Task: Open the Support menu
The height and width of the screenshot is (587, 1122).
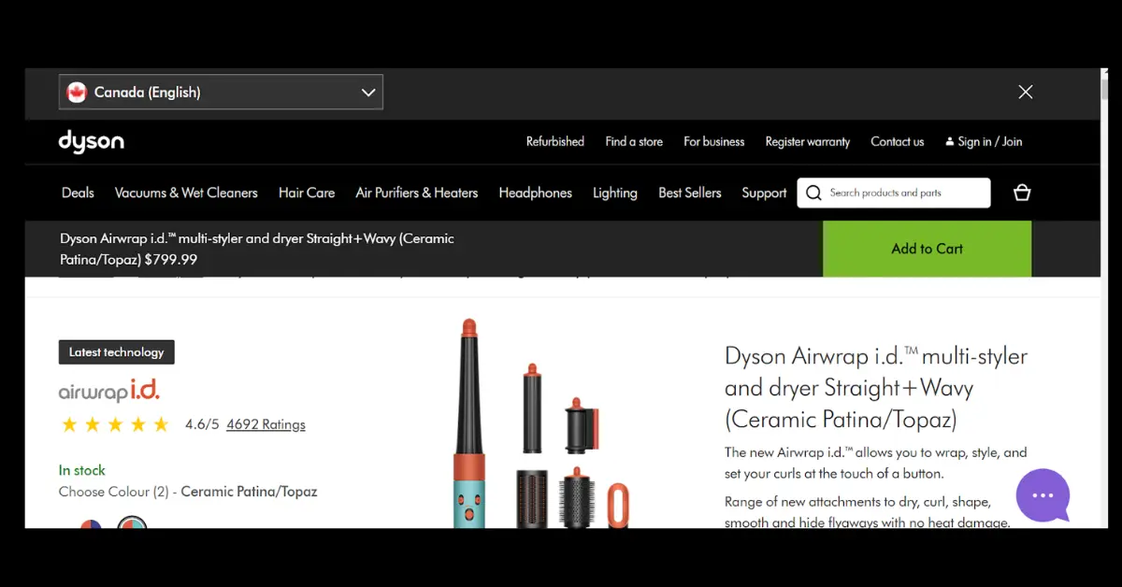Action: click(x=764, y=193)
